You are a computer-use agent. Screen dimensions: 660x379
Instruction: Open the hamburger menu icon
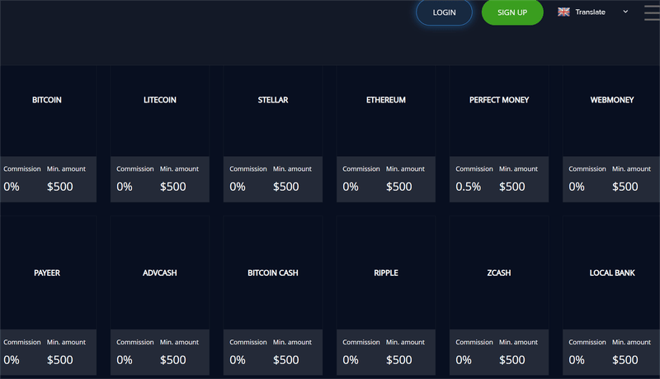[x=652, y=12]
